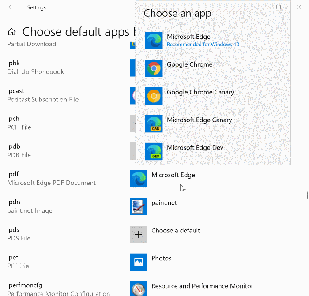Image resolution: width=309 pixels, height=296 pixels.
Task: Click the Photos app icon for .pef
Action: (x=138, y=262)
